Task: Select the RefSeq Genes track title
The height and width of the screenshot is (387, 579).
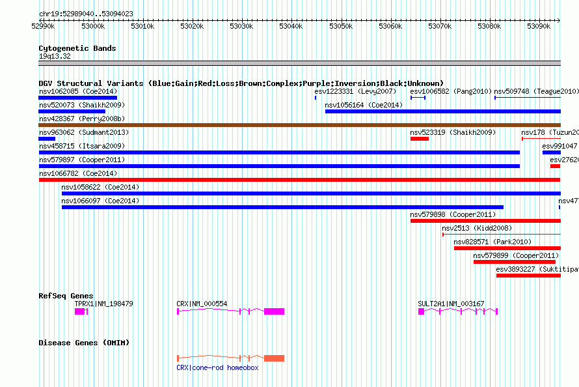Action: [x=66, y=296]
